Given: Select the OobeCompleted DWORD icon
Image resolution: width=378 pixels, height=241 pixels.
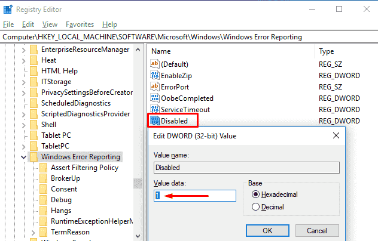Looking at the screenshot, I should click(x=155, y=98).
